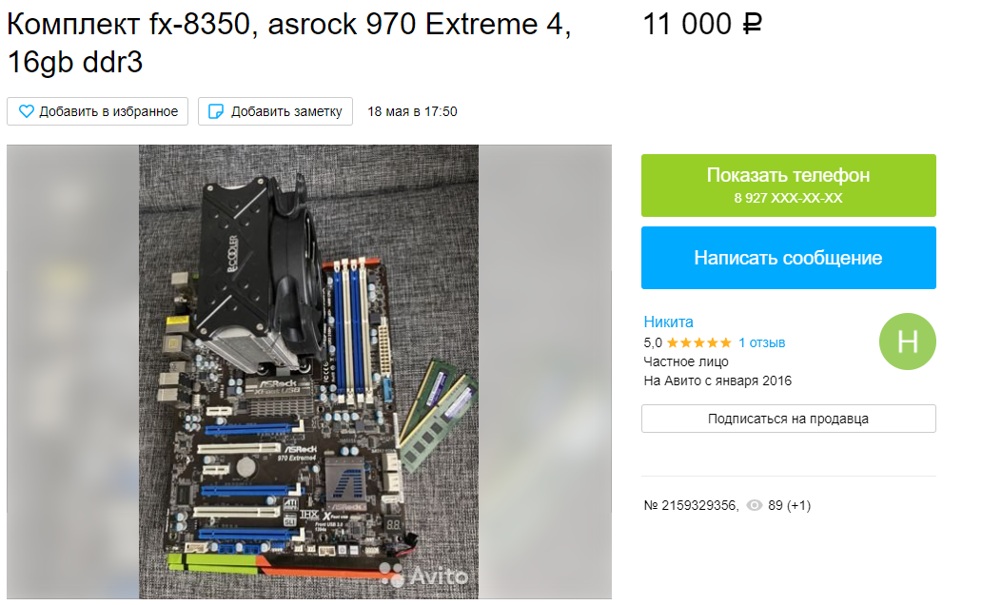Open the 1 отзыв reviews link

pos(761,342)
